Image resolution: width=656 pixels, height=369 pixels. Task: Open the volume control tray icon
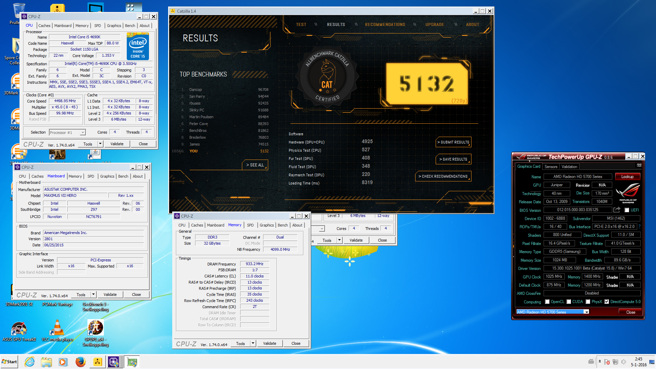click(x=624, y=362)
